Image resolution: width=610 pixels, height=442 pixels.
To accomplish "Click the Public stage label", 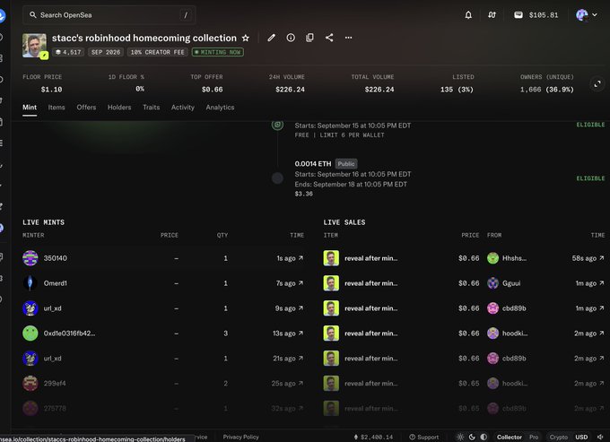I will point(346,164).
